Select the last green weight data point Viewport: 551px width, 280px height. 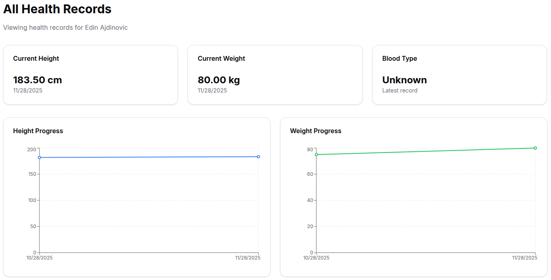click(x=535, y=148)
